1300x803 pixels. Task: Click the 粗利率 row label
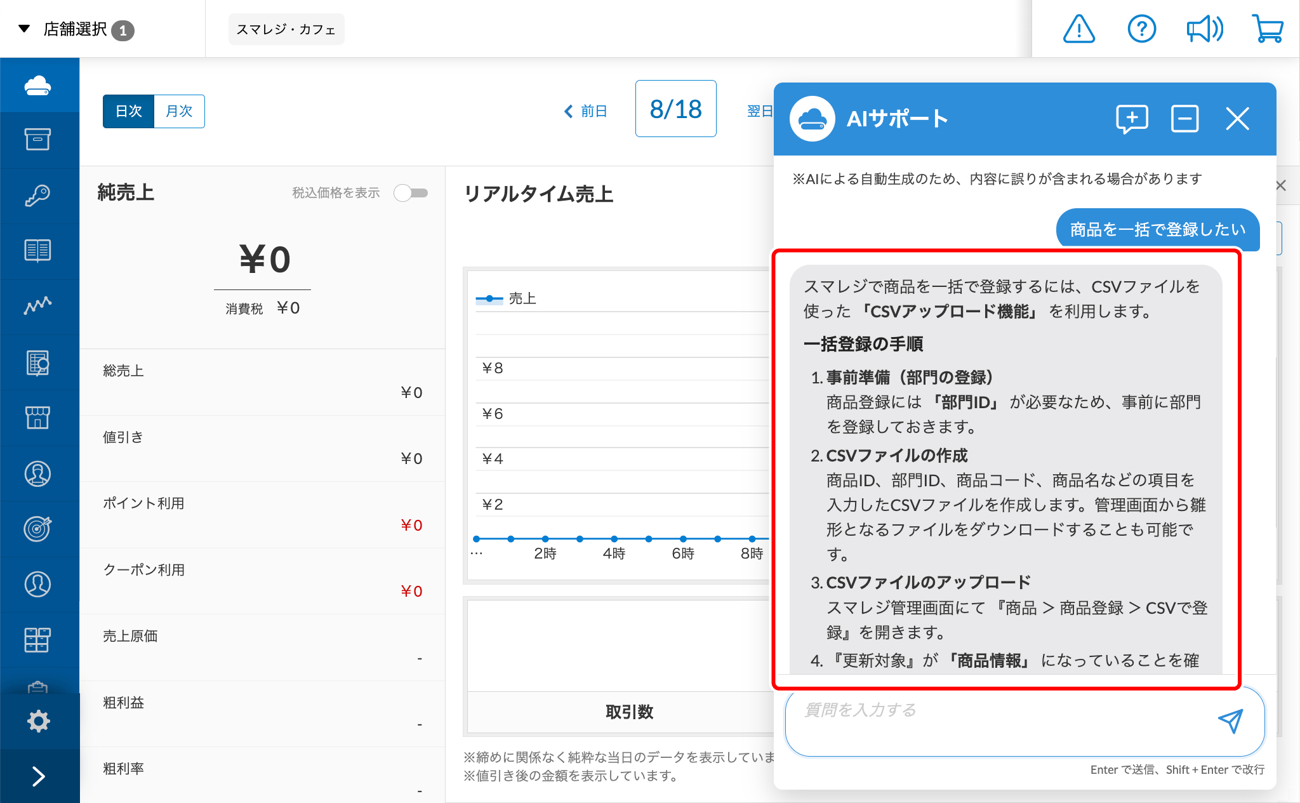[123, 769]
